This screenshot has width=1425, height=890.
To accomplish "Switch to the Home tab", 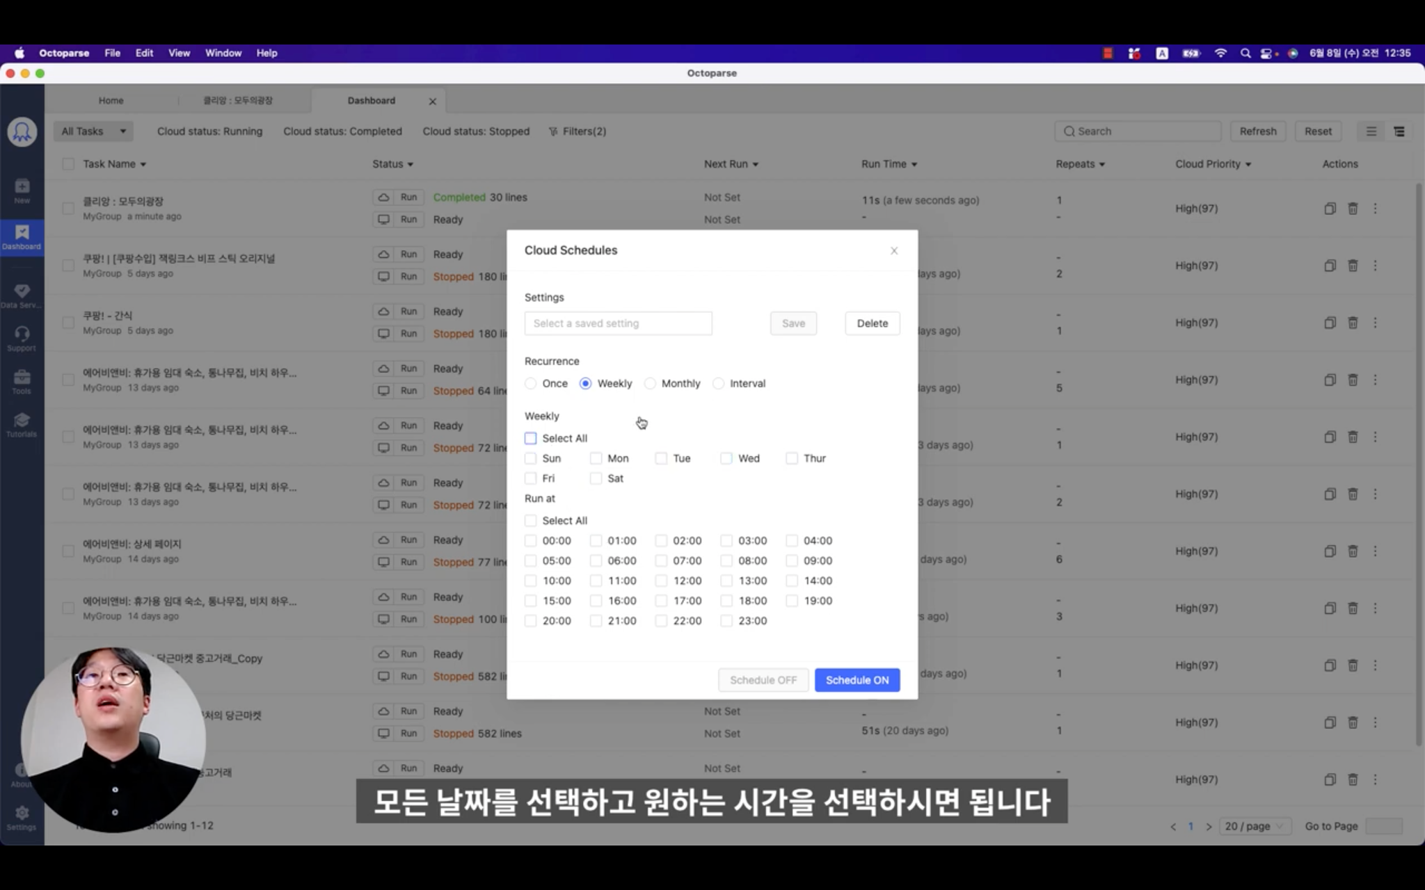I will pos(111,101).
